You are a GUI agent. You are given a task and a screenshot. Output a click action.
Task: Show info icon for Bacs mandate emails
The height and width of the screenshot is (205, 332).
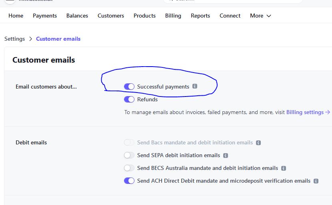tap(258, 143)
